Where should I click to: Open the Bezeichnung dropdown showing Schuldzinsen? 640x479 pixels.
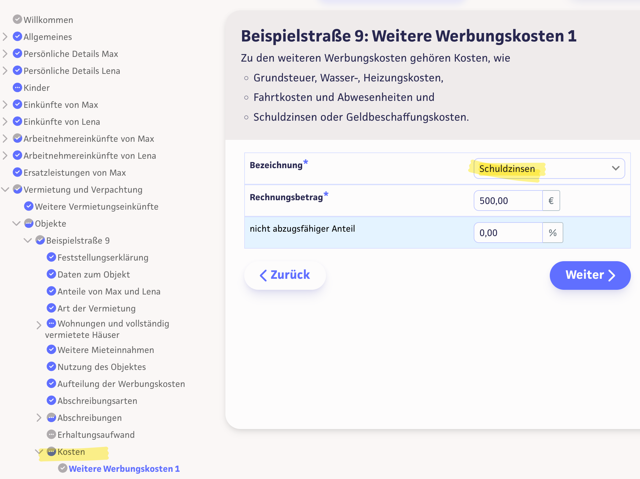[549, 168]
